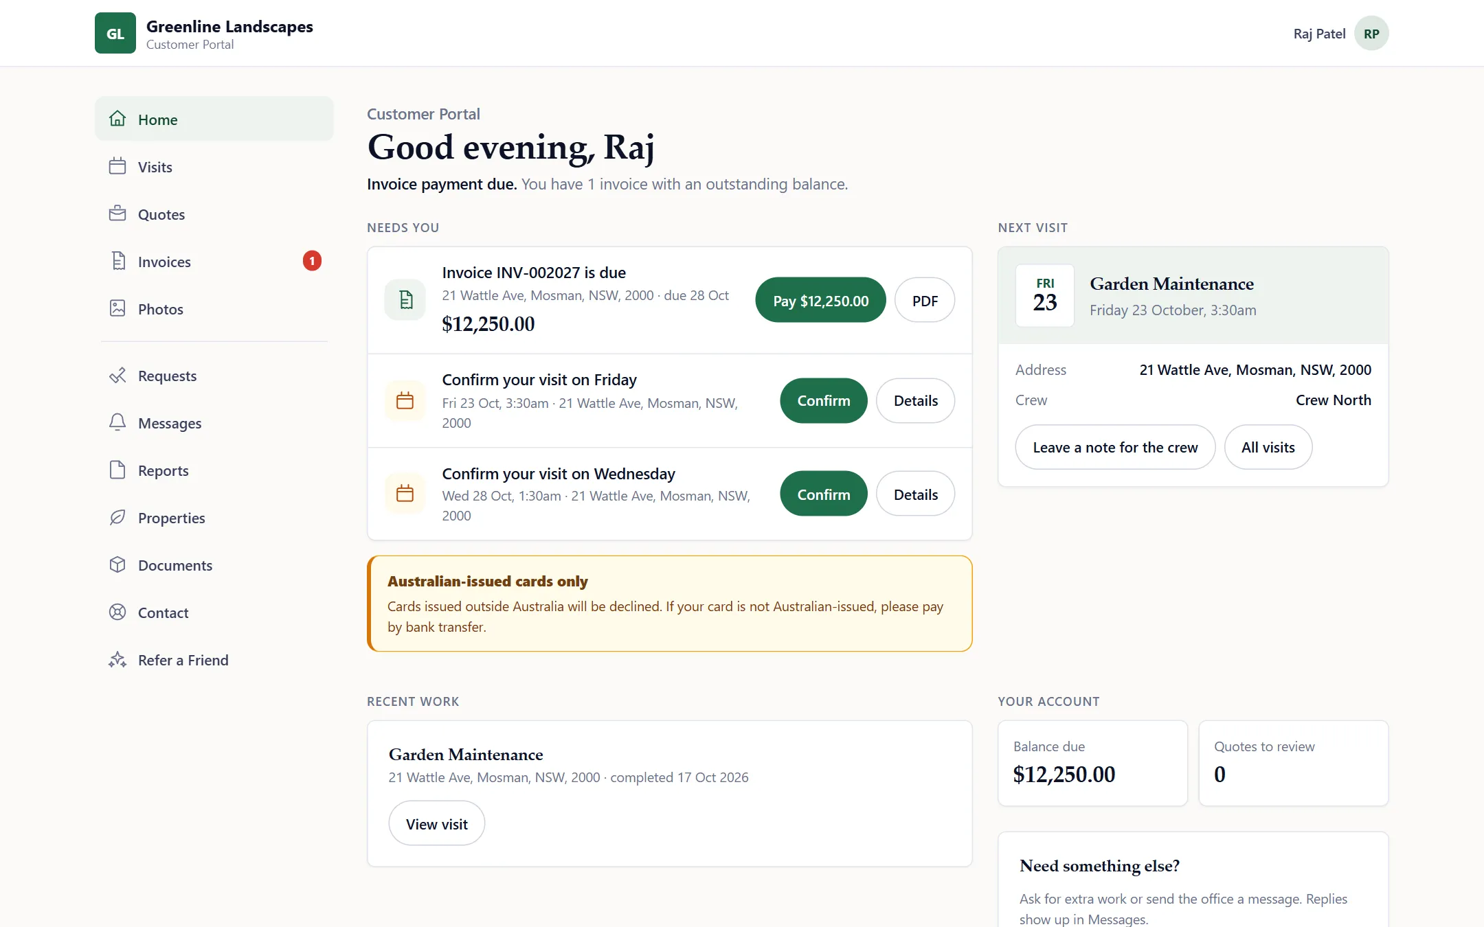Confirm the Friday 23 Oct visit
Image resolution: width=1484 pixels, height=927 pixels.
(823, 400)
